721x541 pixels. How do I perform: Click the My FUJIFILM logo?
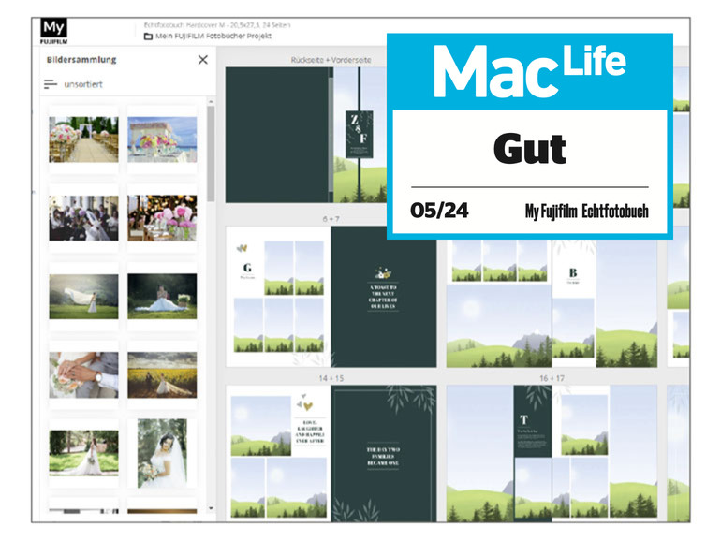(x=53, y=31)
